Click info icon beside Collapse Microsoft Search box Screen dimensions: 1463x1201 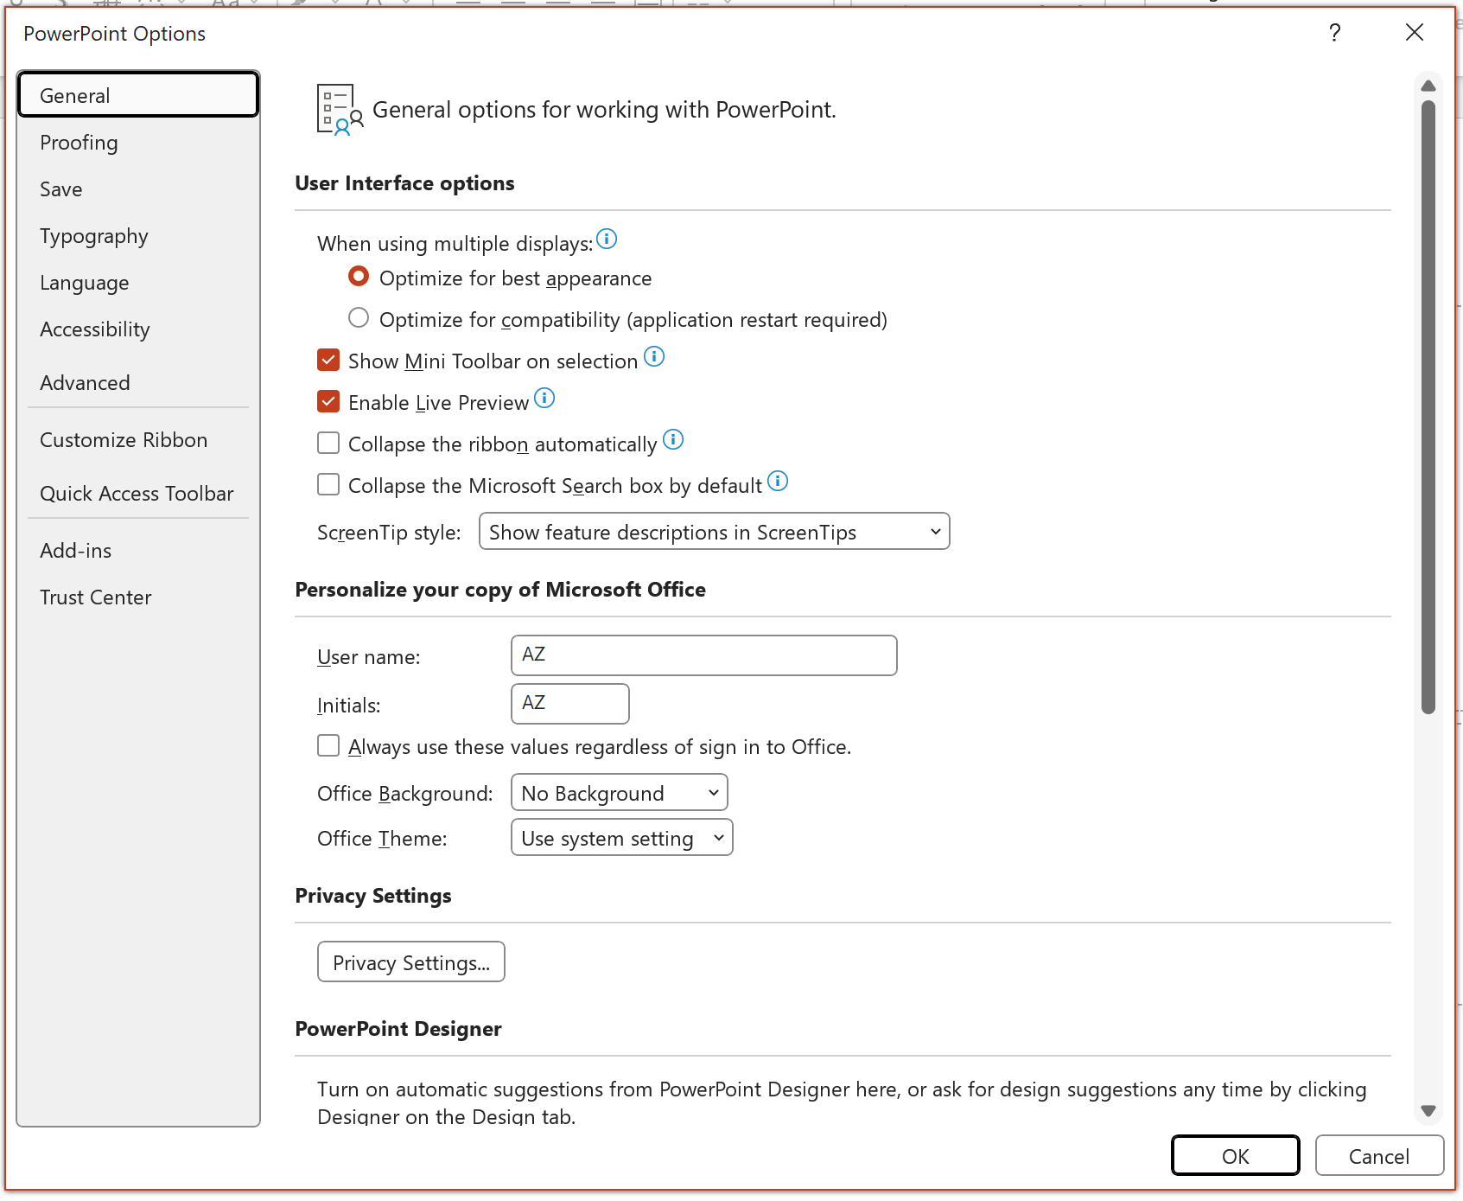coord(778,481)
